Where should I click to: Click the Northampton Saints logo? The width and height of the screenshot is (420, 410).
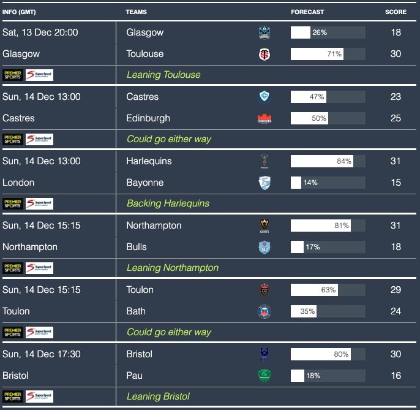click(264, 226)
